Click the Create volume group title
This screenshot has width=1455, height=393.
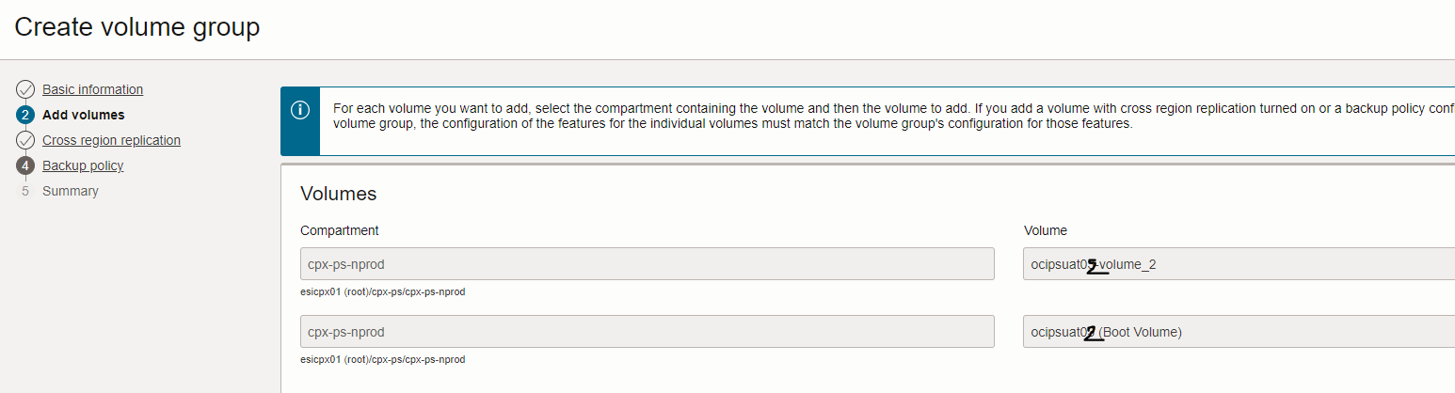click(136, 27)
